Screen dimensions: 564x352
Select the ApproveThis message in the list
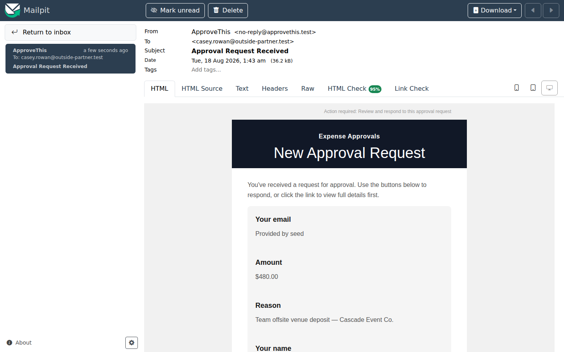point(70,59)
